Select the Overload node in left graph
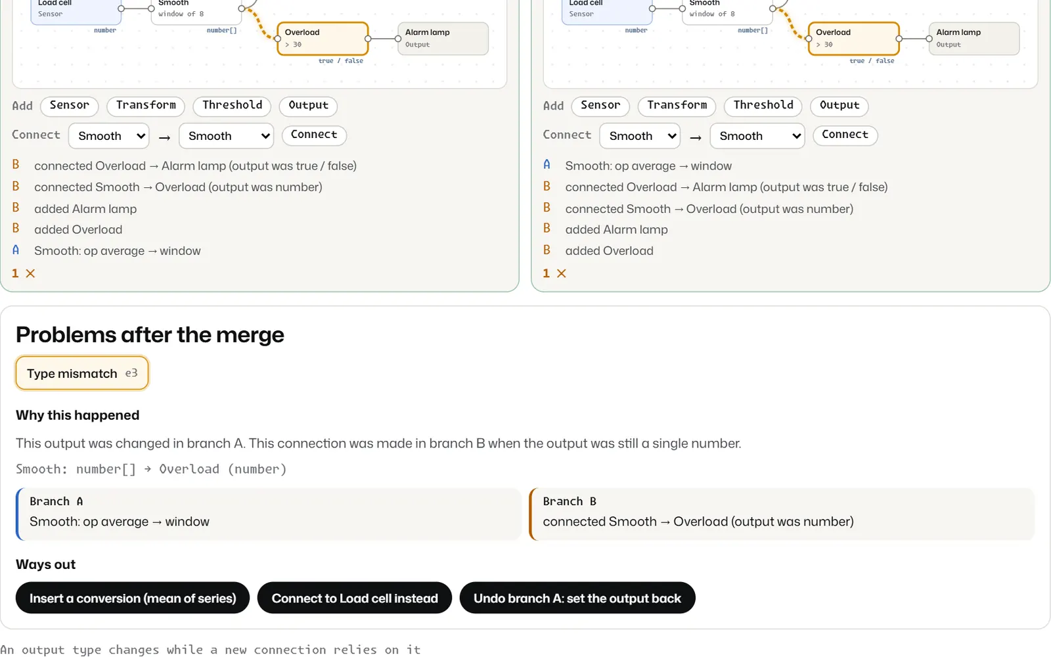The height and width of the screenshot is (657, 1051). point(323,39)
